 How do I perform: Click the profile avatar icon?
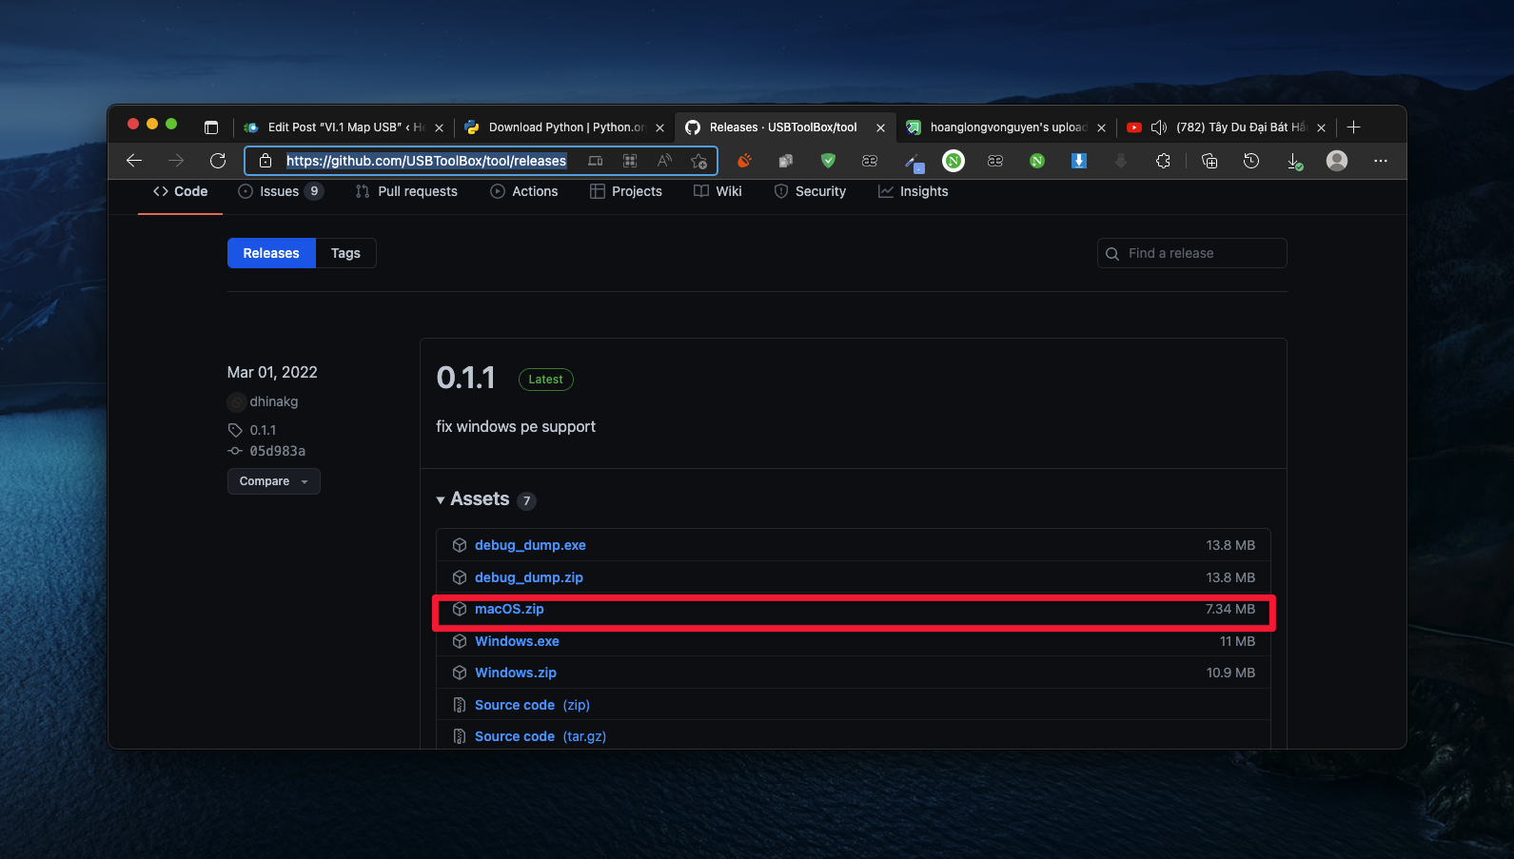click(1337, 161)
